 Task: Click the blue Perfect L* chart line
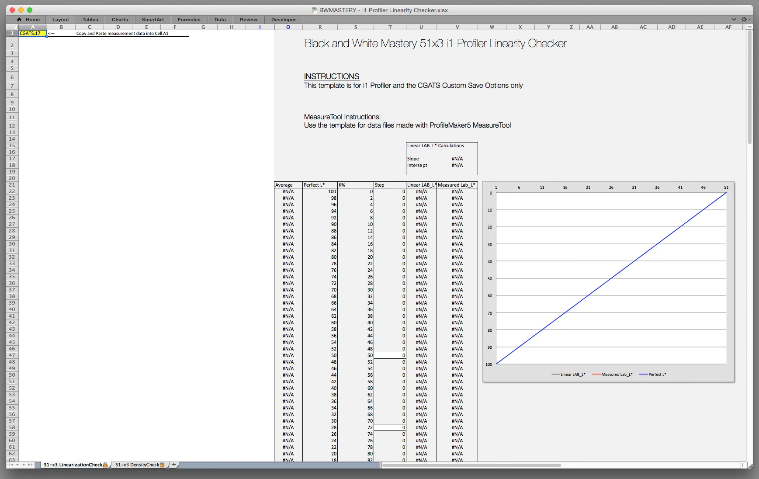(x=611, y=278)
